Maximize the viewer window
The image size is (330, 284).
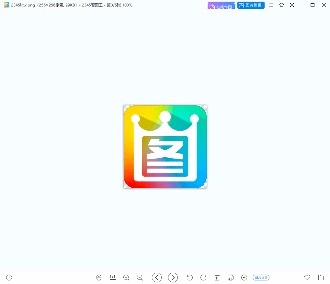coord(313,5)
